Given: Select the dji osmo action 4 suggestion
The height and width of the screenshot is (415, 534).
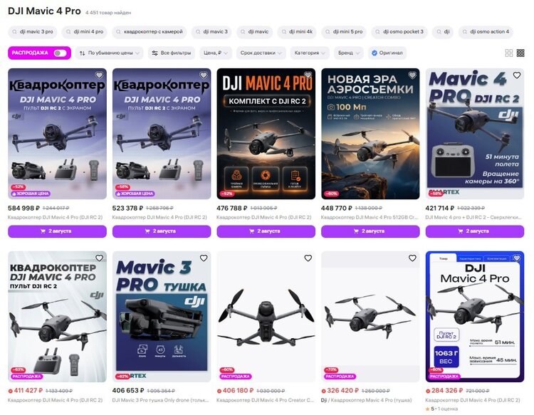Looking at the screenshot, I should click(486, 31).
